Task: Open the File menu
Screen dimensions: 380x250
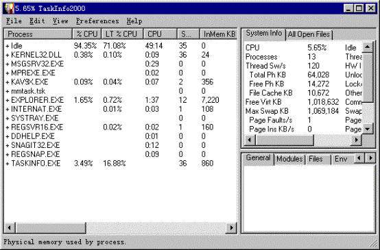Action: click(14, 21)
